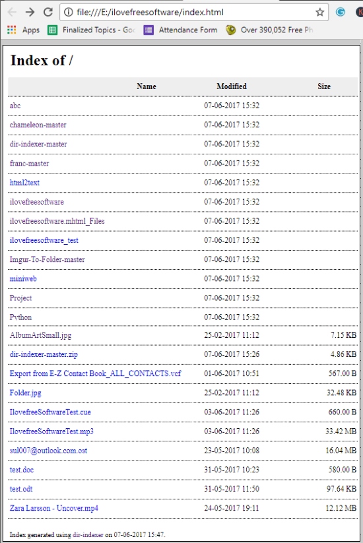Open the Python folder link
The image size is (363, 543).
[x=20, y=317]
